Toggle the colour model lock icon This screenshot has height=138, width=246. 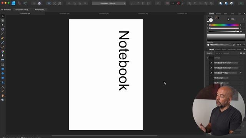228,19
